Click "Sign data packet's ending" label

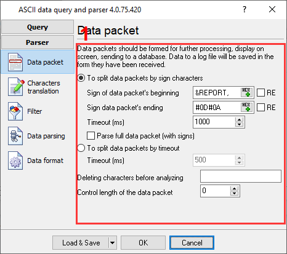(x=125, y=108)
